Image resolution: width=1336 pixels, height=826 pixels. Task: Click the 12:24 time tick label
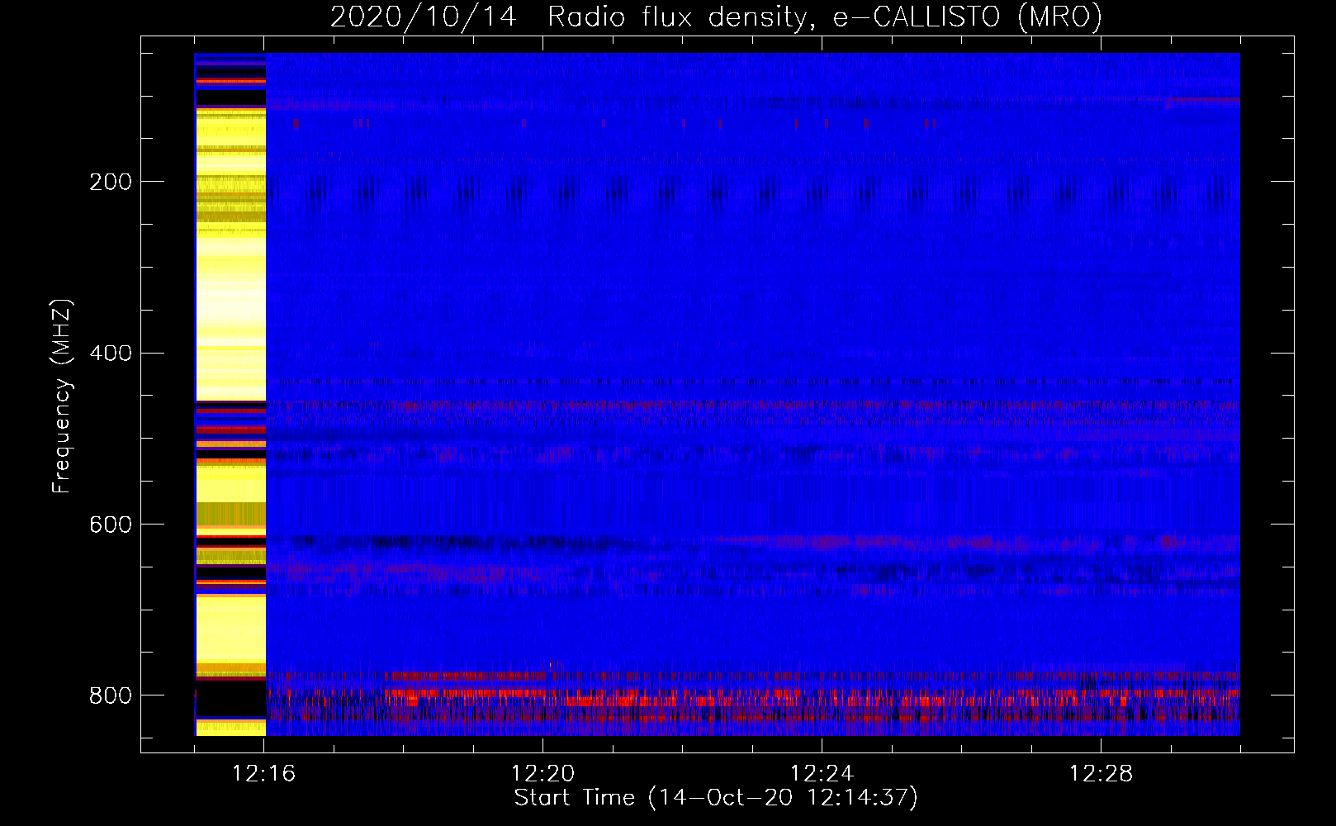(822, 774)
